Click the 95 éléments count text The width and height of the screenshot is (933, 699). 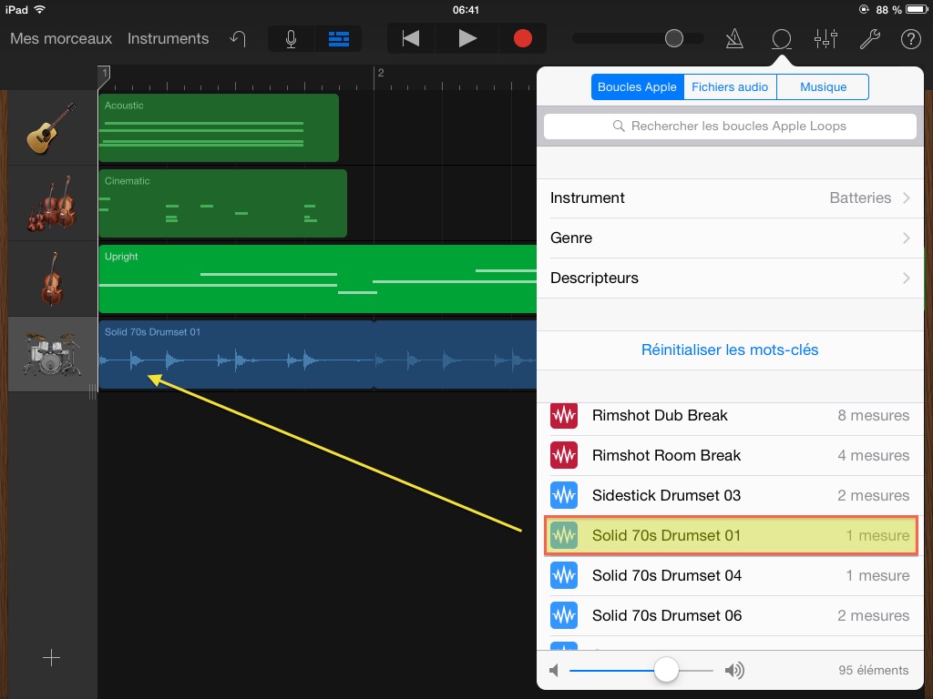(x=874, y=671)
